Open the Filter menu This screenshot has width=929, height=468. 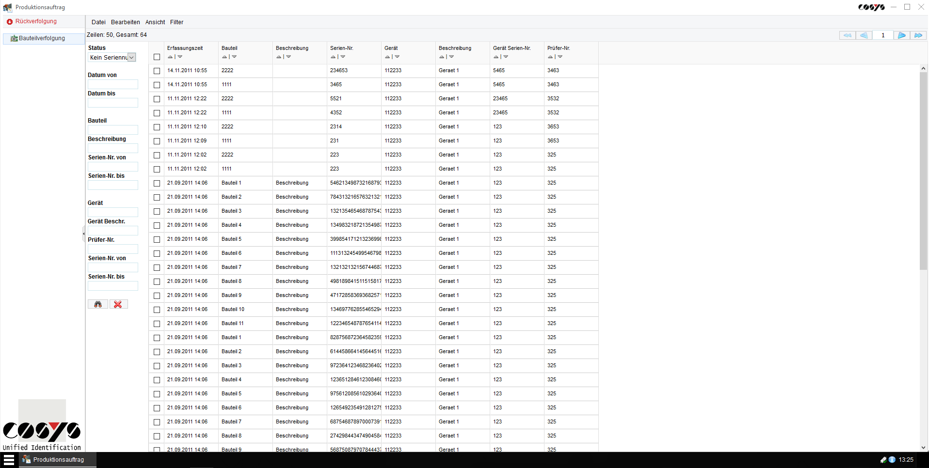tap(176, 22)
